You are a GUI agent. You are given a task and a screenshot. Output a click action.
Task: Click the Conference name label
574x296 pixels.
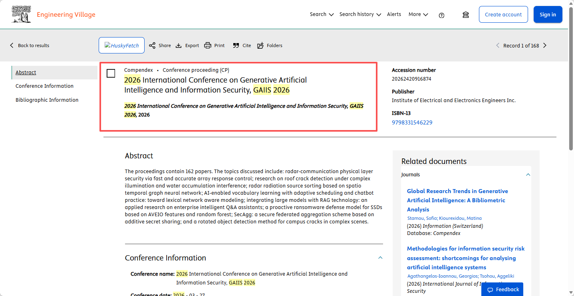(x=153, y=274)
